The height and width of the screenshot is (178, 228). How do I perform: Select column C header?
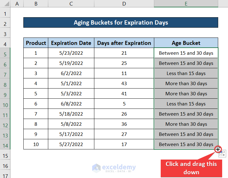[x=71, y=4]
